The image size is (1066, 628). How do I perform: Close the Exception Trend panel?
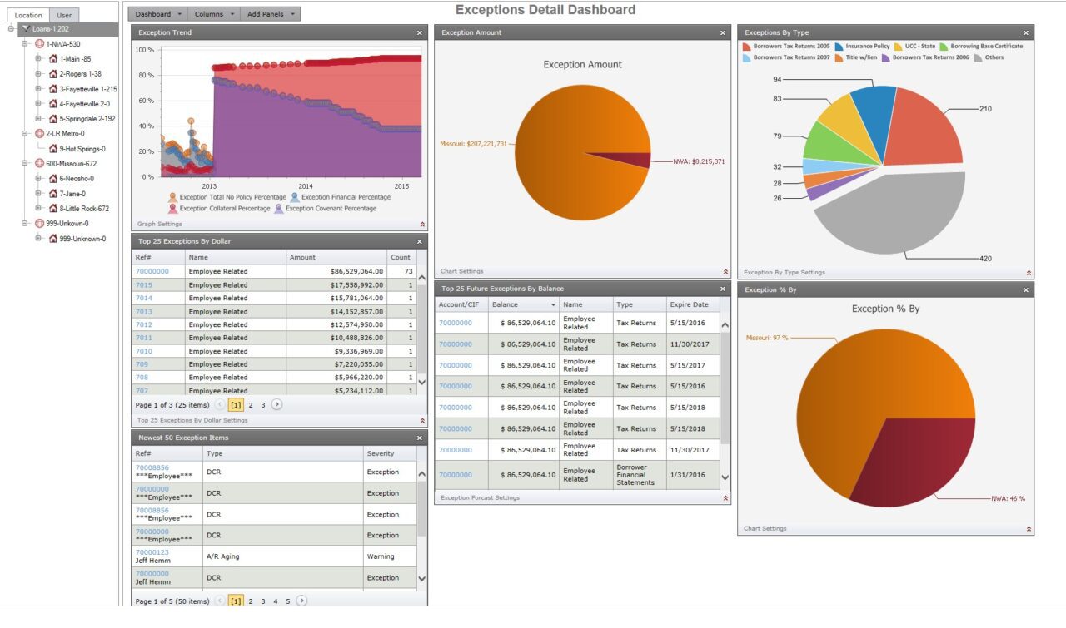pos(420,32)
